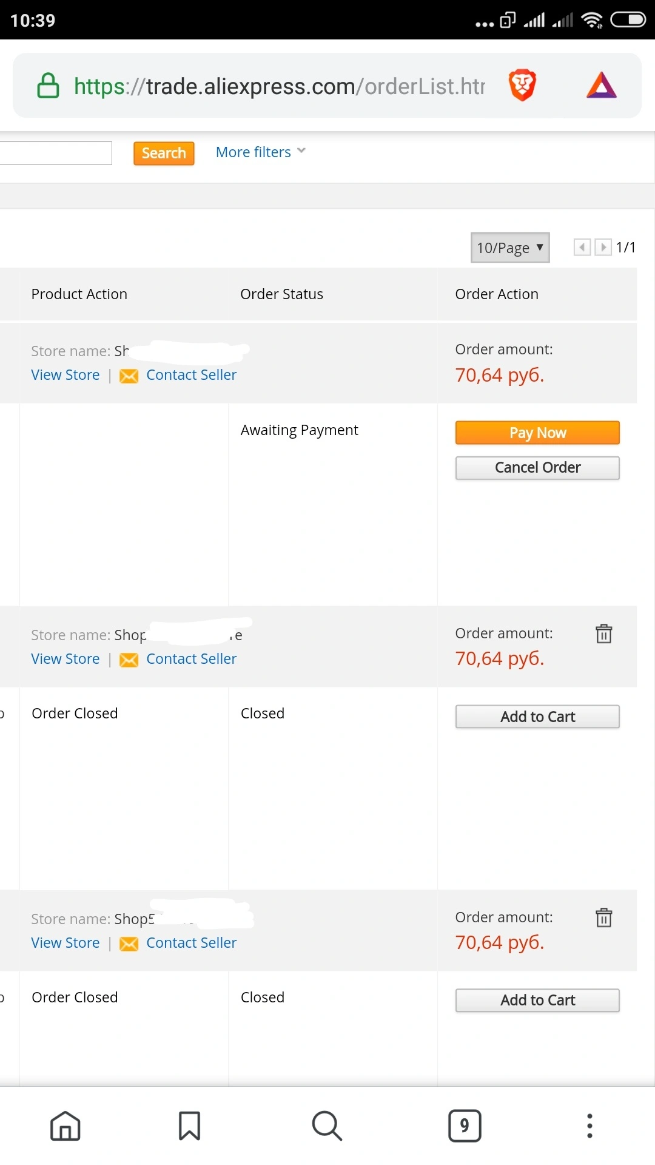Screen dimensions: 655x1165
Task: Expand the More filters option
Action: (261, 152)
